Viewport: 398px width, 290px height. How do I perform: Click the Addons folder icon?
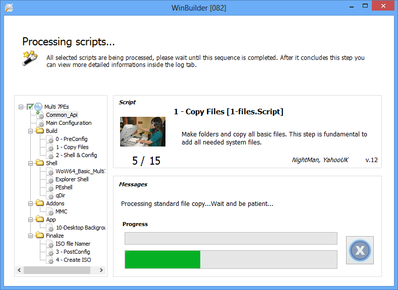(x=40, y=203)
